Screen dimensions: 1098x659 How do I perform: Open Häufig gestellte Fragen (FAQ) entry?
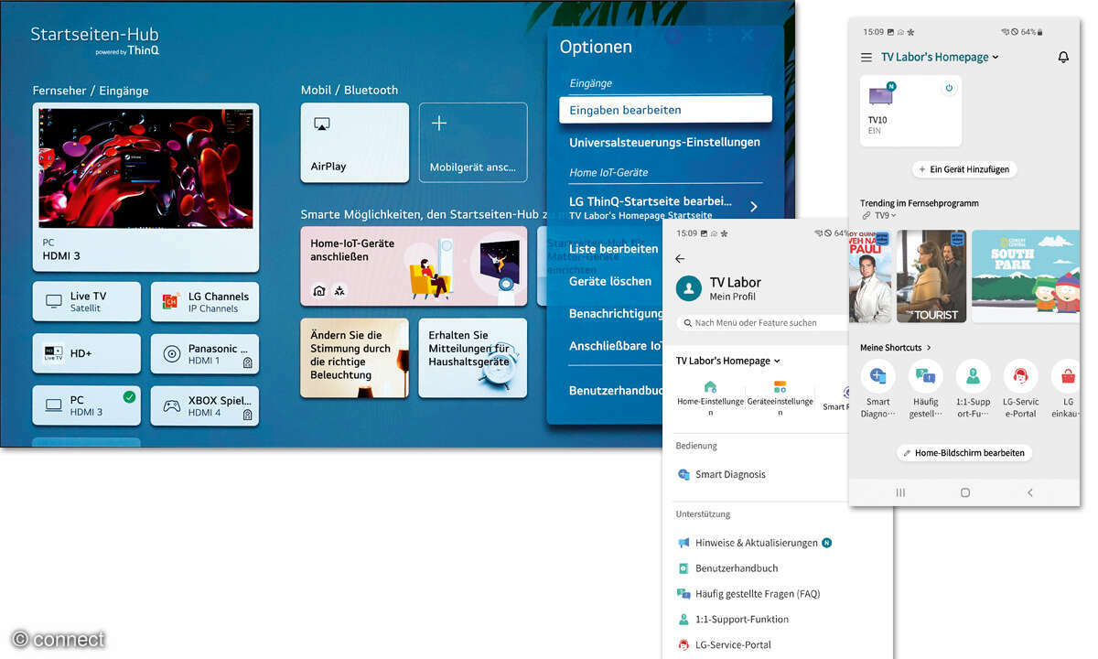(x=748, y=594)
